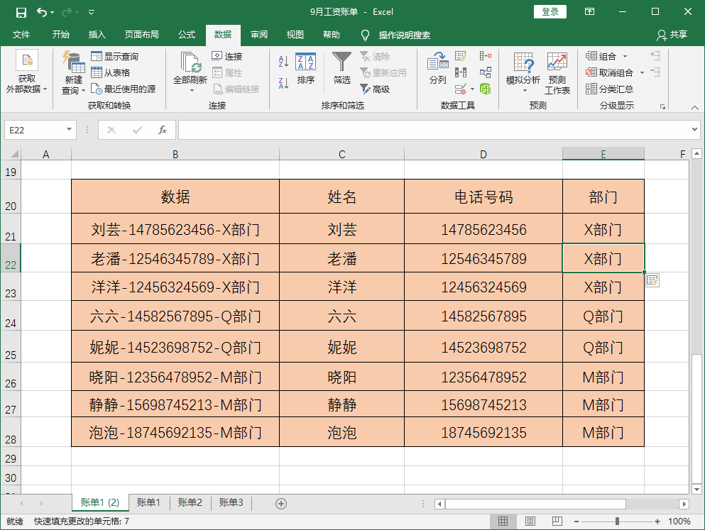
Task: Open the 分列 (Text to Columns) tool
Action: tap(437, 71)
